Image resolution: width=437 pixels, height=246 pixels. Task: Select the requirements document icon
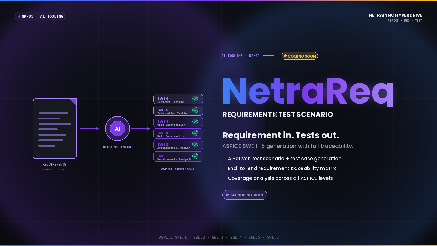point(55,128)
